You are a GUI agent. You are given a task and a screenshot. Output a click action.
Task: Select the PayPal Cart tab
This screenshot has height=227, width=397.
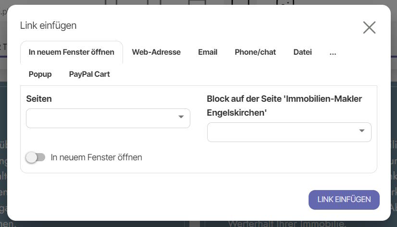(x=89, y=74)
